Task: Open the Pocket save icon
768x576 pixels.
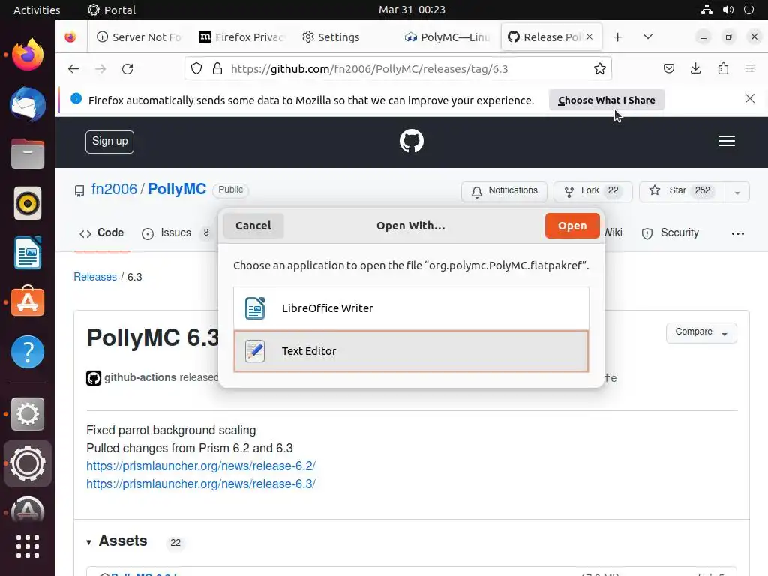Action: (x=668, y=68)
